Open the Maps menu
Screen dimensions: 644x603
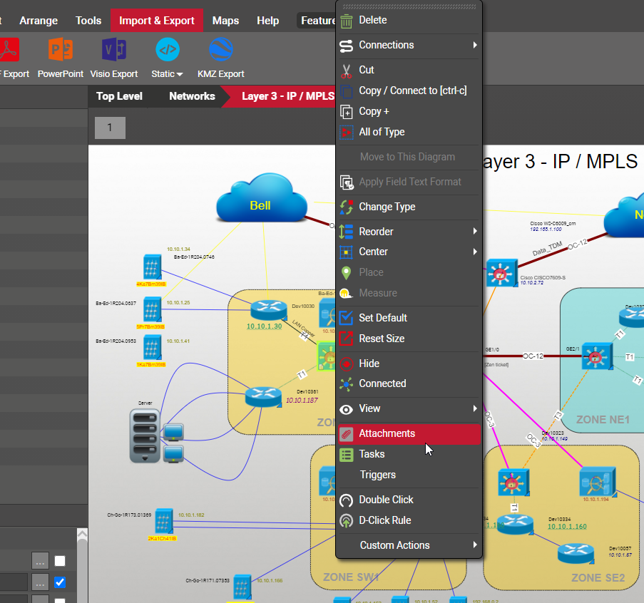tap(225, 21)
